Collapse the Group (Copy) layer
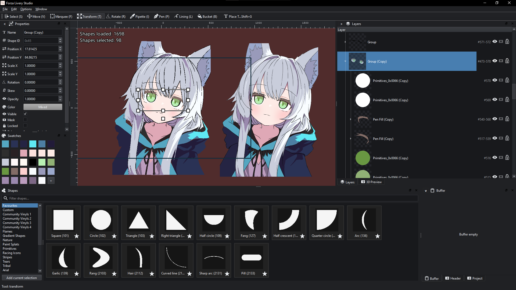The height and width of the screenshot is (290, 516). (345, 61)
